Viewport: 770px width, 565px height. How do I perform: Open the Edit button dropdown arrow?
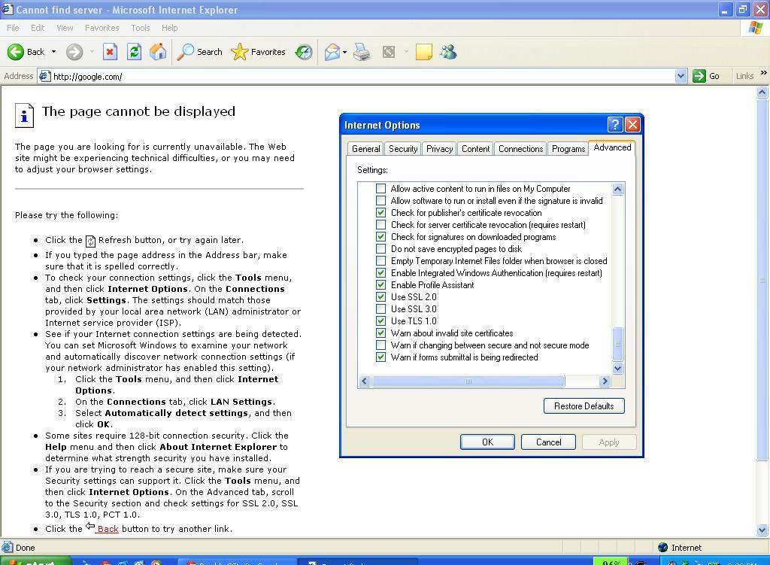[406, 52]
